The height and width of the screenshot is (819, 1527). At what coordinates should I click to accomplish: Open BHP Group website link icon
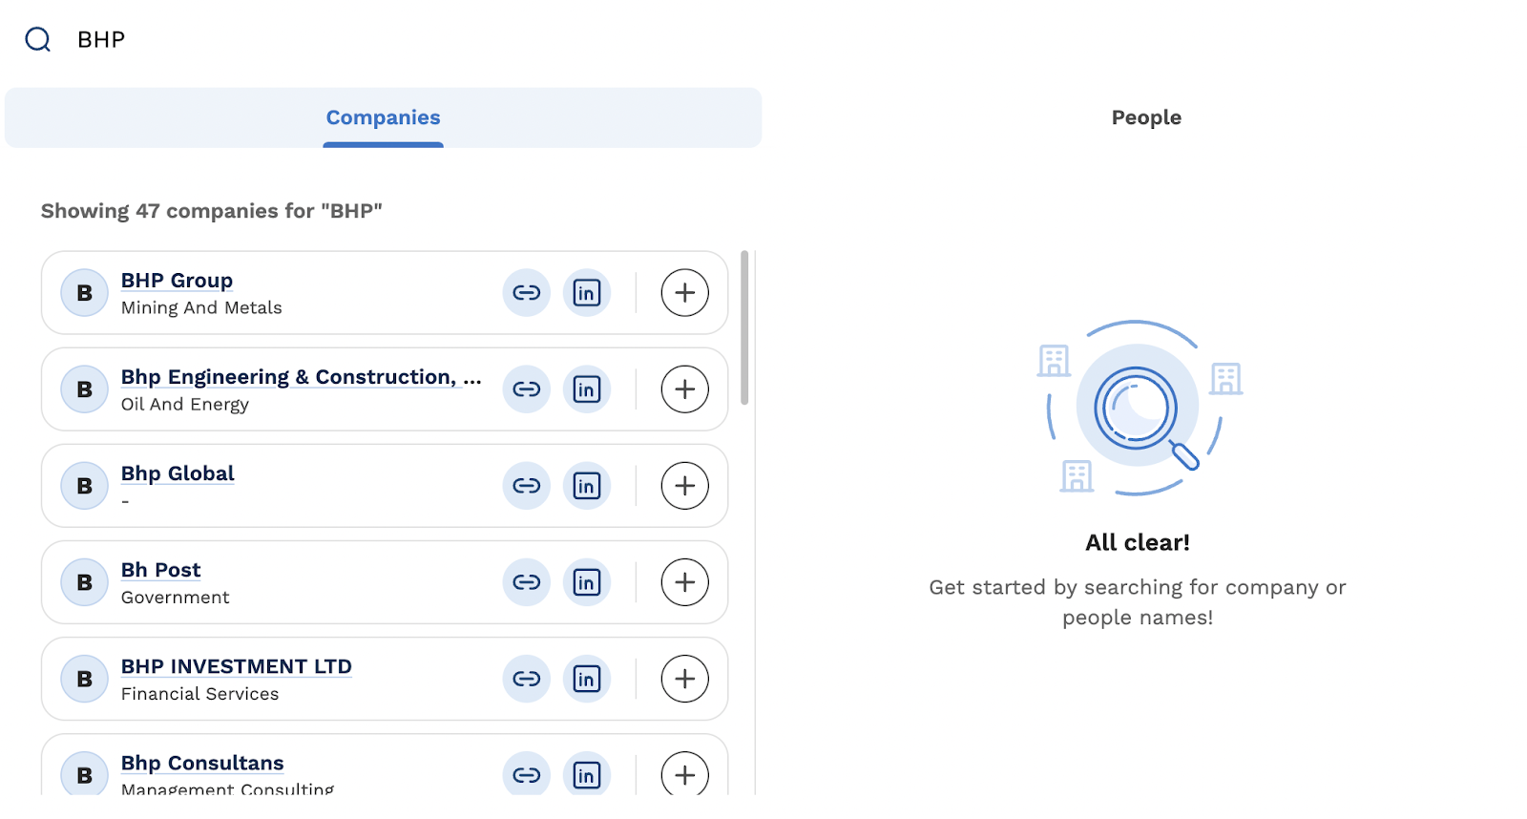(527, 293)
